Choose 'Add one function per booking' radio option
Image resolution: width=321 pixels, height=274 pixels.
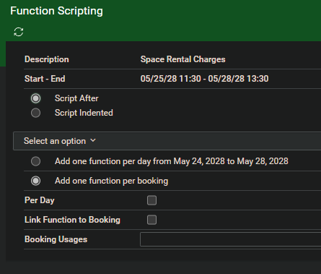click(35, 181)
